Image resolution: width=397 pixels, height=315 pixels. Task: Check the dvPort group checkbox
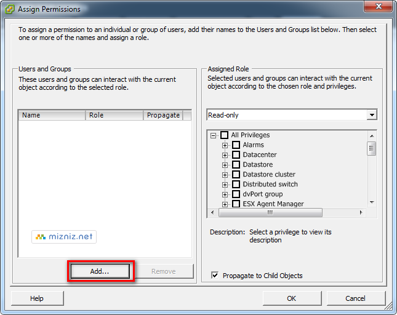coord(236,194)
